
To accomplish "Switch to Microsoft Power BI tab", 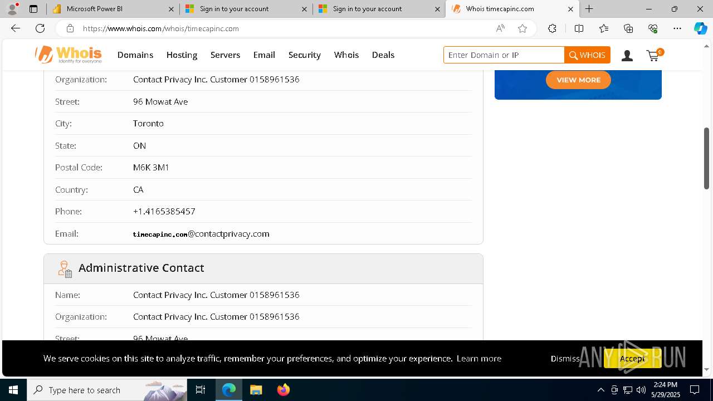I will (114, 9).
